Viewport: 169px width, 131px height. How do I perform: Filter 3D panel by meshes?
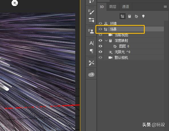point(129,16)
